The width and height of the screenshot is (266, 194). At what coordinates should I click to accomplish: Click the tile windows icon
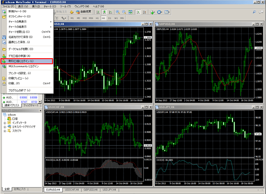click(130, 12)
